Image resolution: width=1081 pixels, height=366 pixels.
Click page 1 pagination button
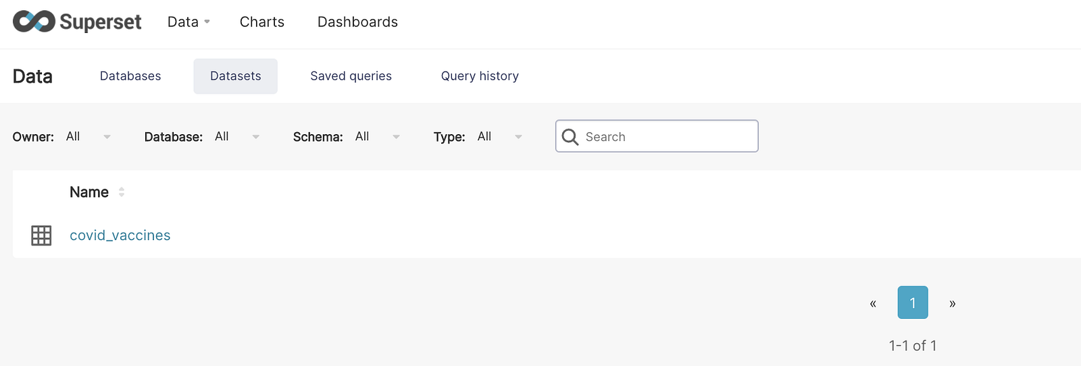pos(912,303)
